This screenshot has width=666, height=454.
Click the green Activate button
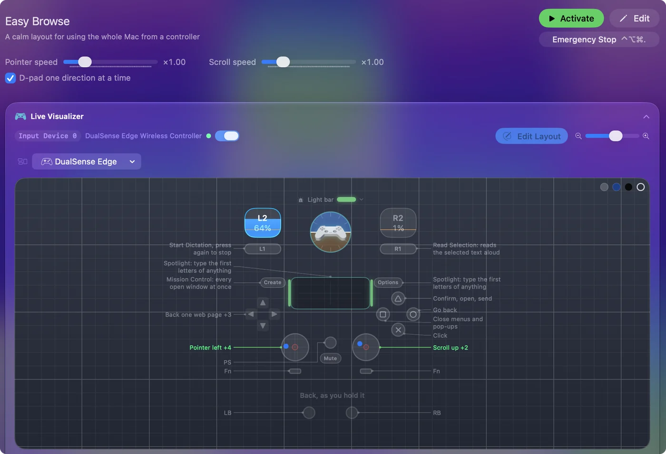pos(571,19)
